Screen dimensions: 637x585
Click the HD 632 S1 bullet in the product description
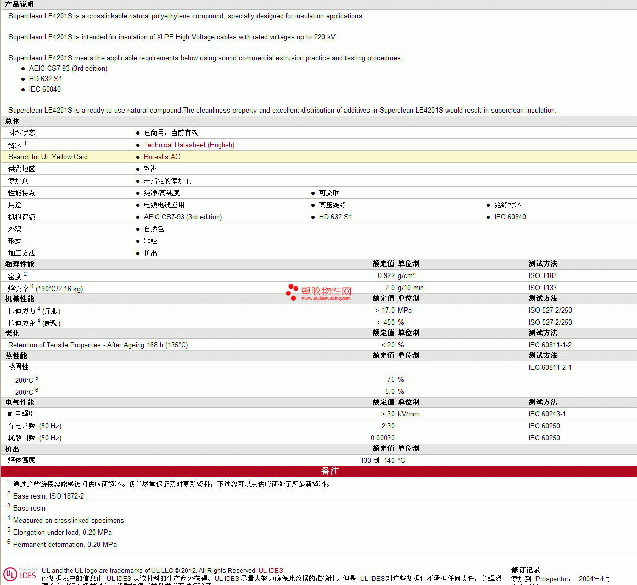46,79
